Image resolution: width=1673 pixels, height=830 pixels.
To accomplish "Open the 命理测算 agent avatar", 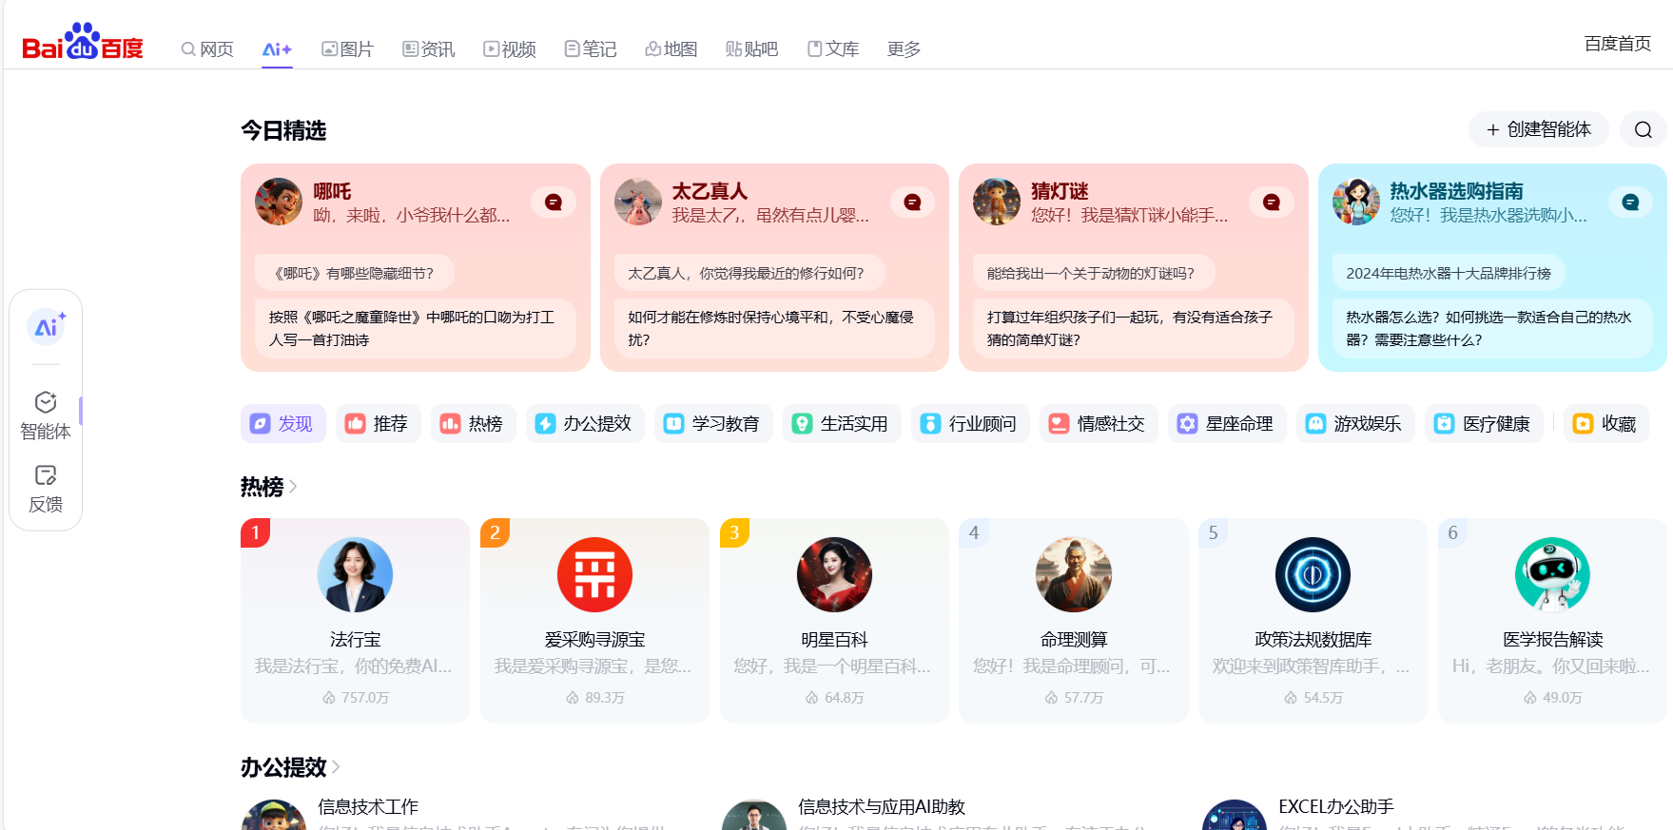I will click(1074, 574).
